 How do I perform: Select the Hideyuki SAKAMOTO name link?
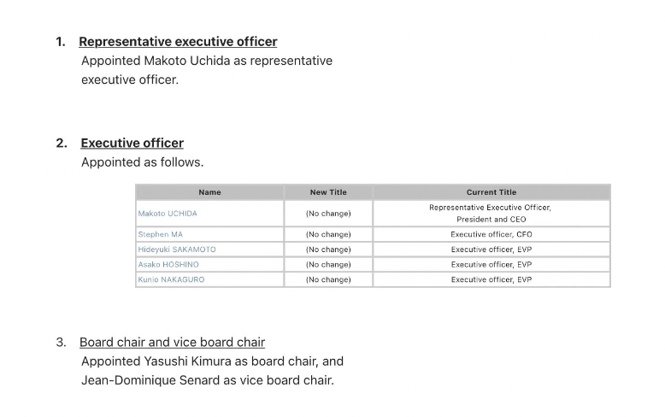point(177,250)
